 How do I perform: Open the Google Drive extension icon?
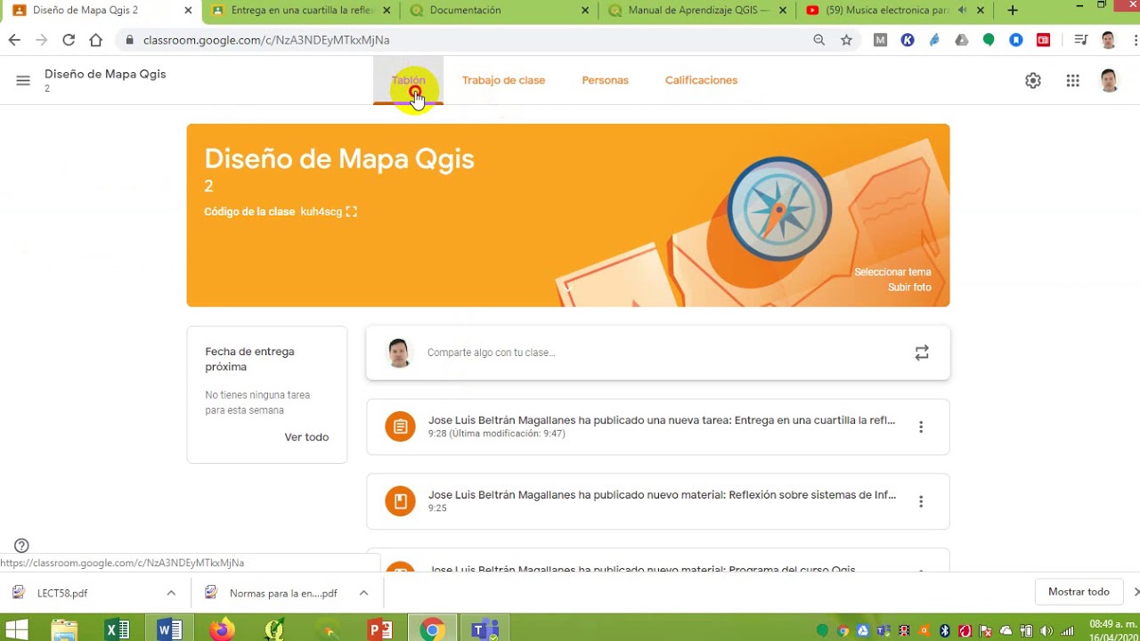pyautogui.click(x=962, y=40)
